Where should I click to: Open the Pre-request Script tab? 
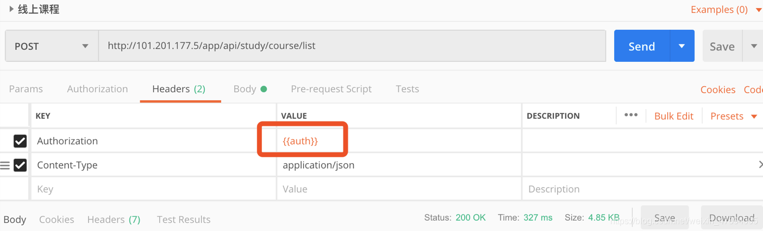point(331,89)
